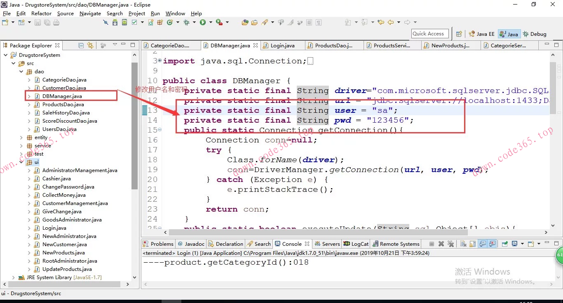Click Collapse All in Package Explorer
Screen dimensions: 563x303
[x=81, y=45]
